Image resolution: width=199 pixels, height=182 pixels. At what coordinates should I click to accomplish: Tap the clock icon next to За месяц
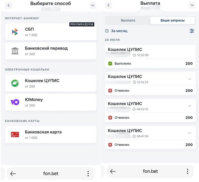pyautogui.click(x=107, y=31)
